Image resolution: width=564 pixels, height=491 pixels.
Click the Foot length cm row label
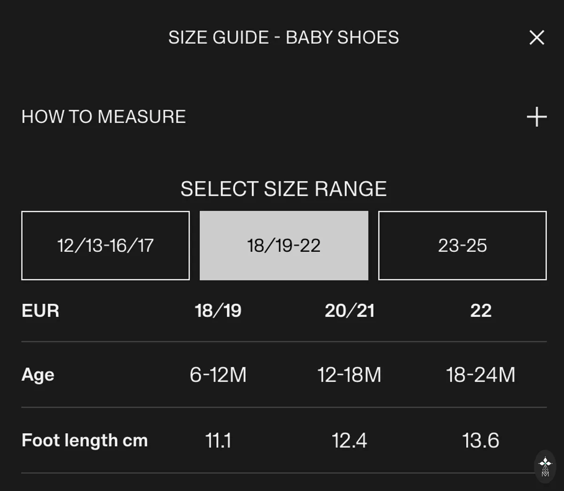pos(85,440)
